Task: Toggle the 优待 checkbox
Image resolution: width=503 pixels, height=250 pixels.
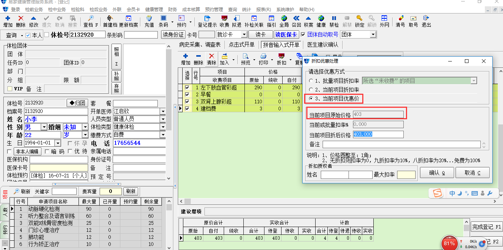Action: click(x=70, y=151)
